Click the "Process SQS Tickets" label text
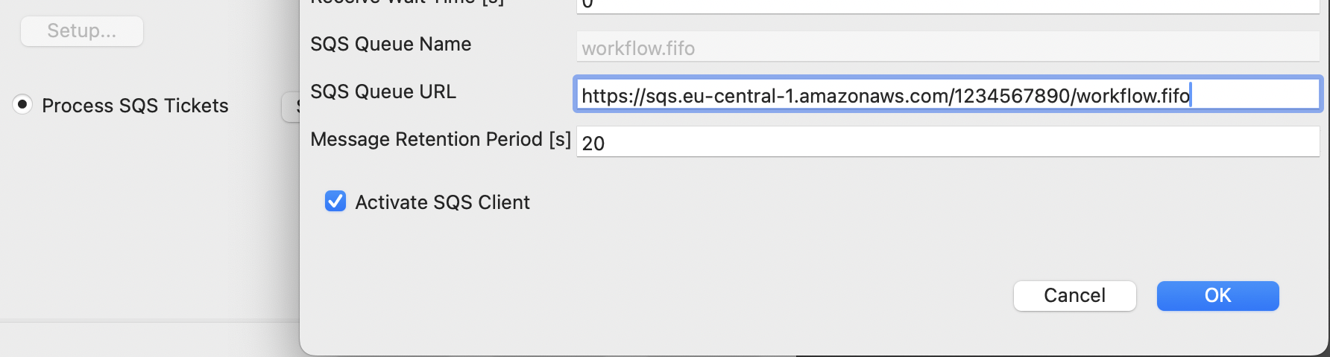This screenshot has height=357, width=1330. [x=135, y=106]
